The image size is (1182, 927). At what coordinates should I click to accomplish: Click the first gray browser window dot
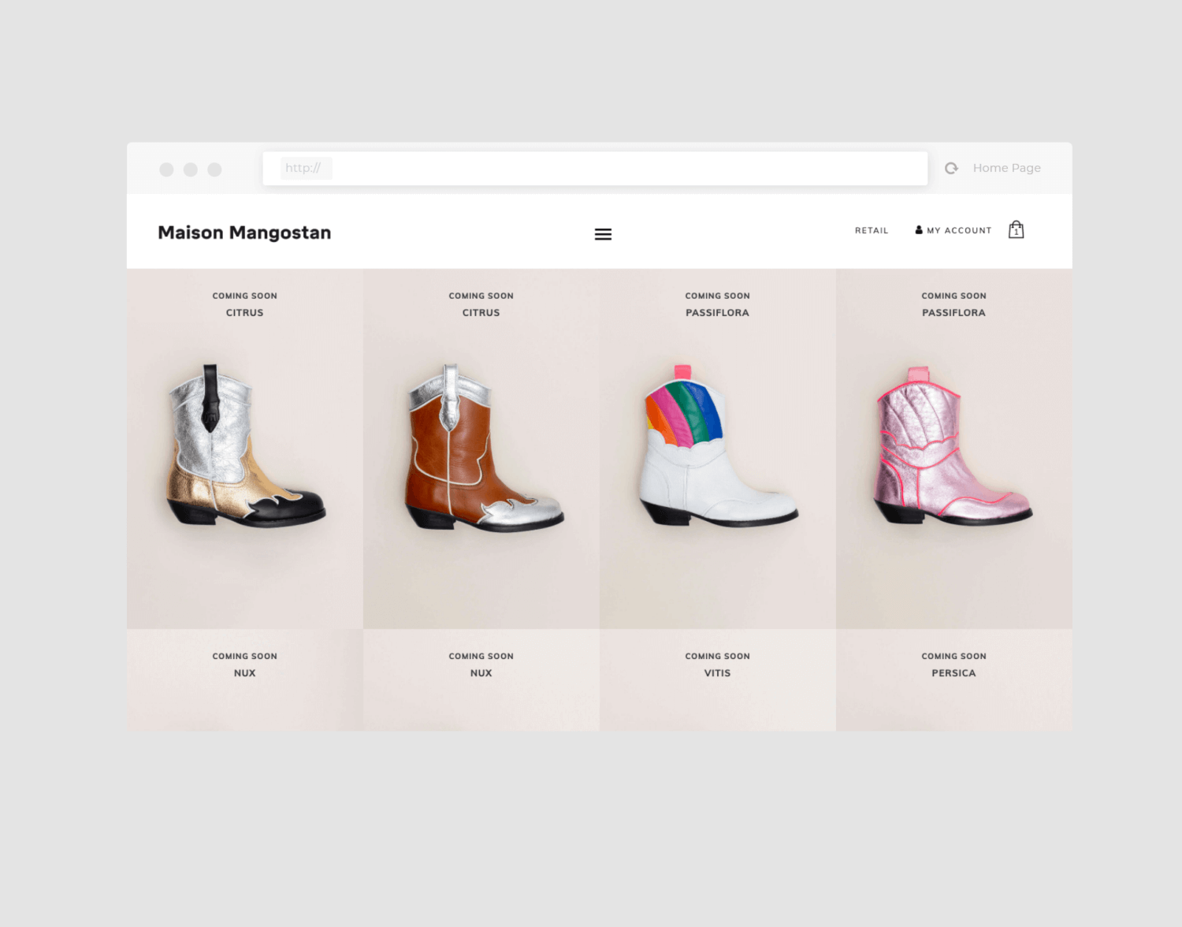166,169
